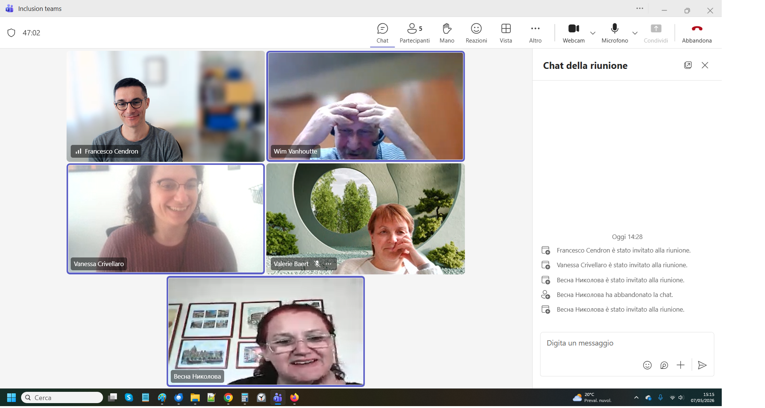Image resolution: width=765 pixels, height=408 pixels.
Task: Show hidden system tray icons
Action: [636, 397]
